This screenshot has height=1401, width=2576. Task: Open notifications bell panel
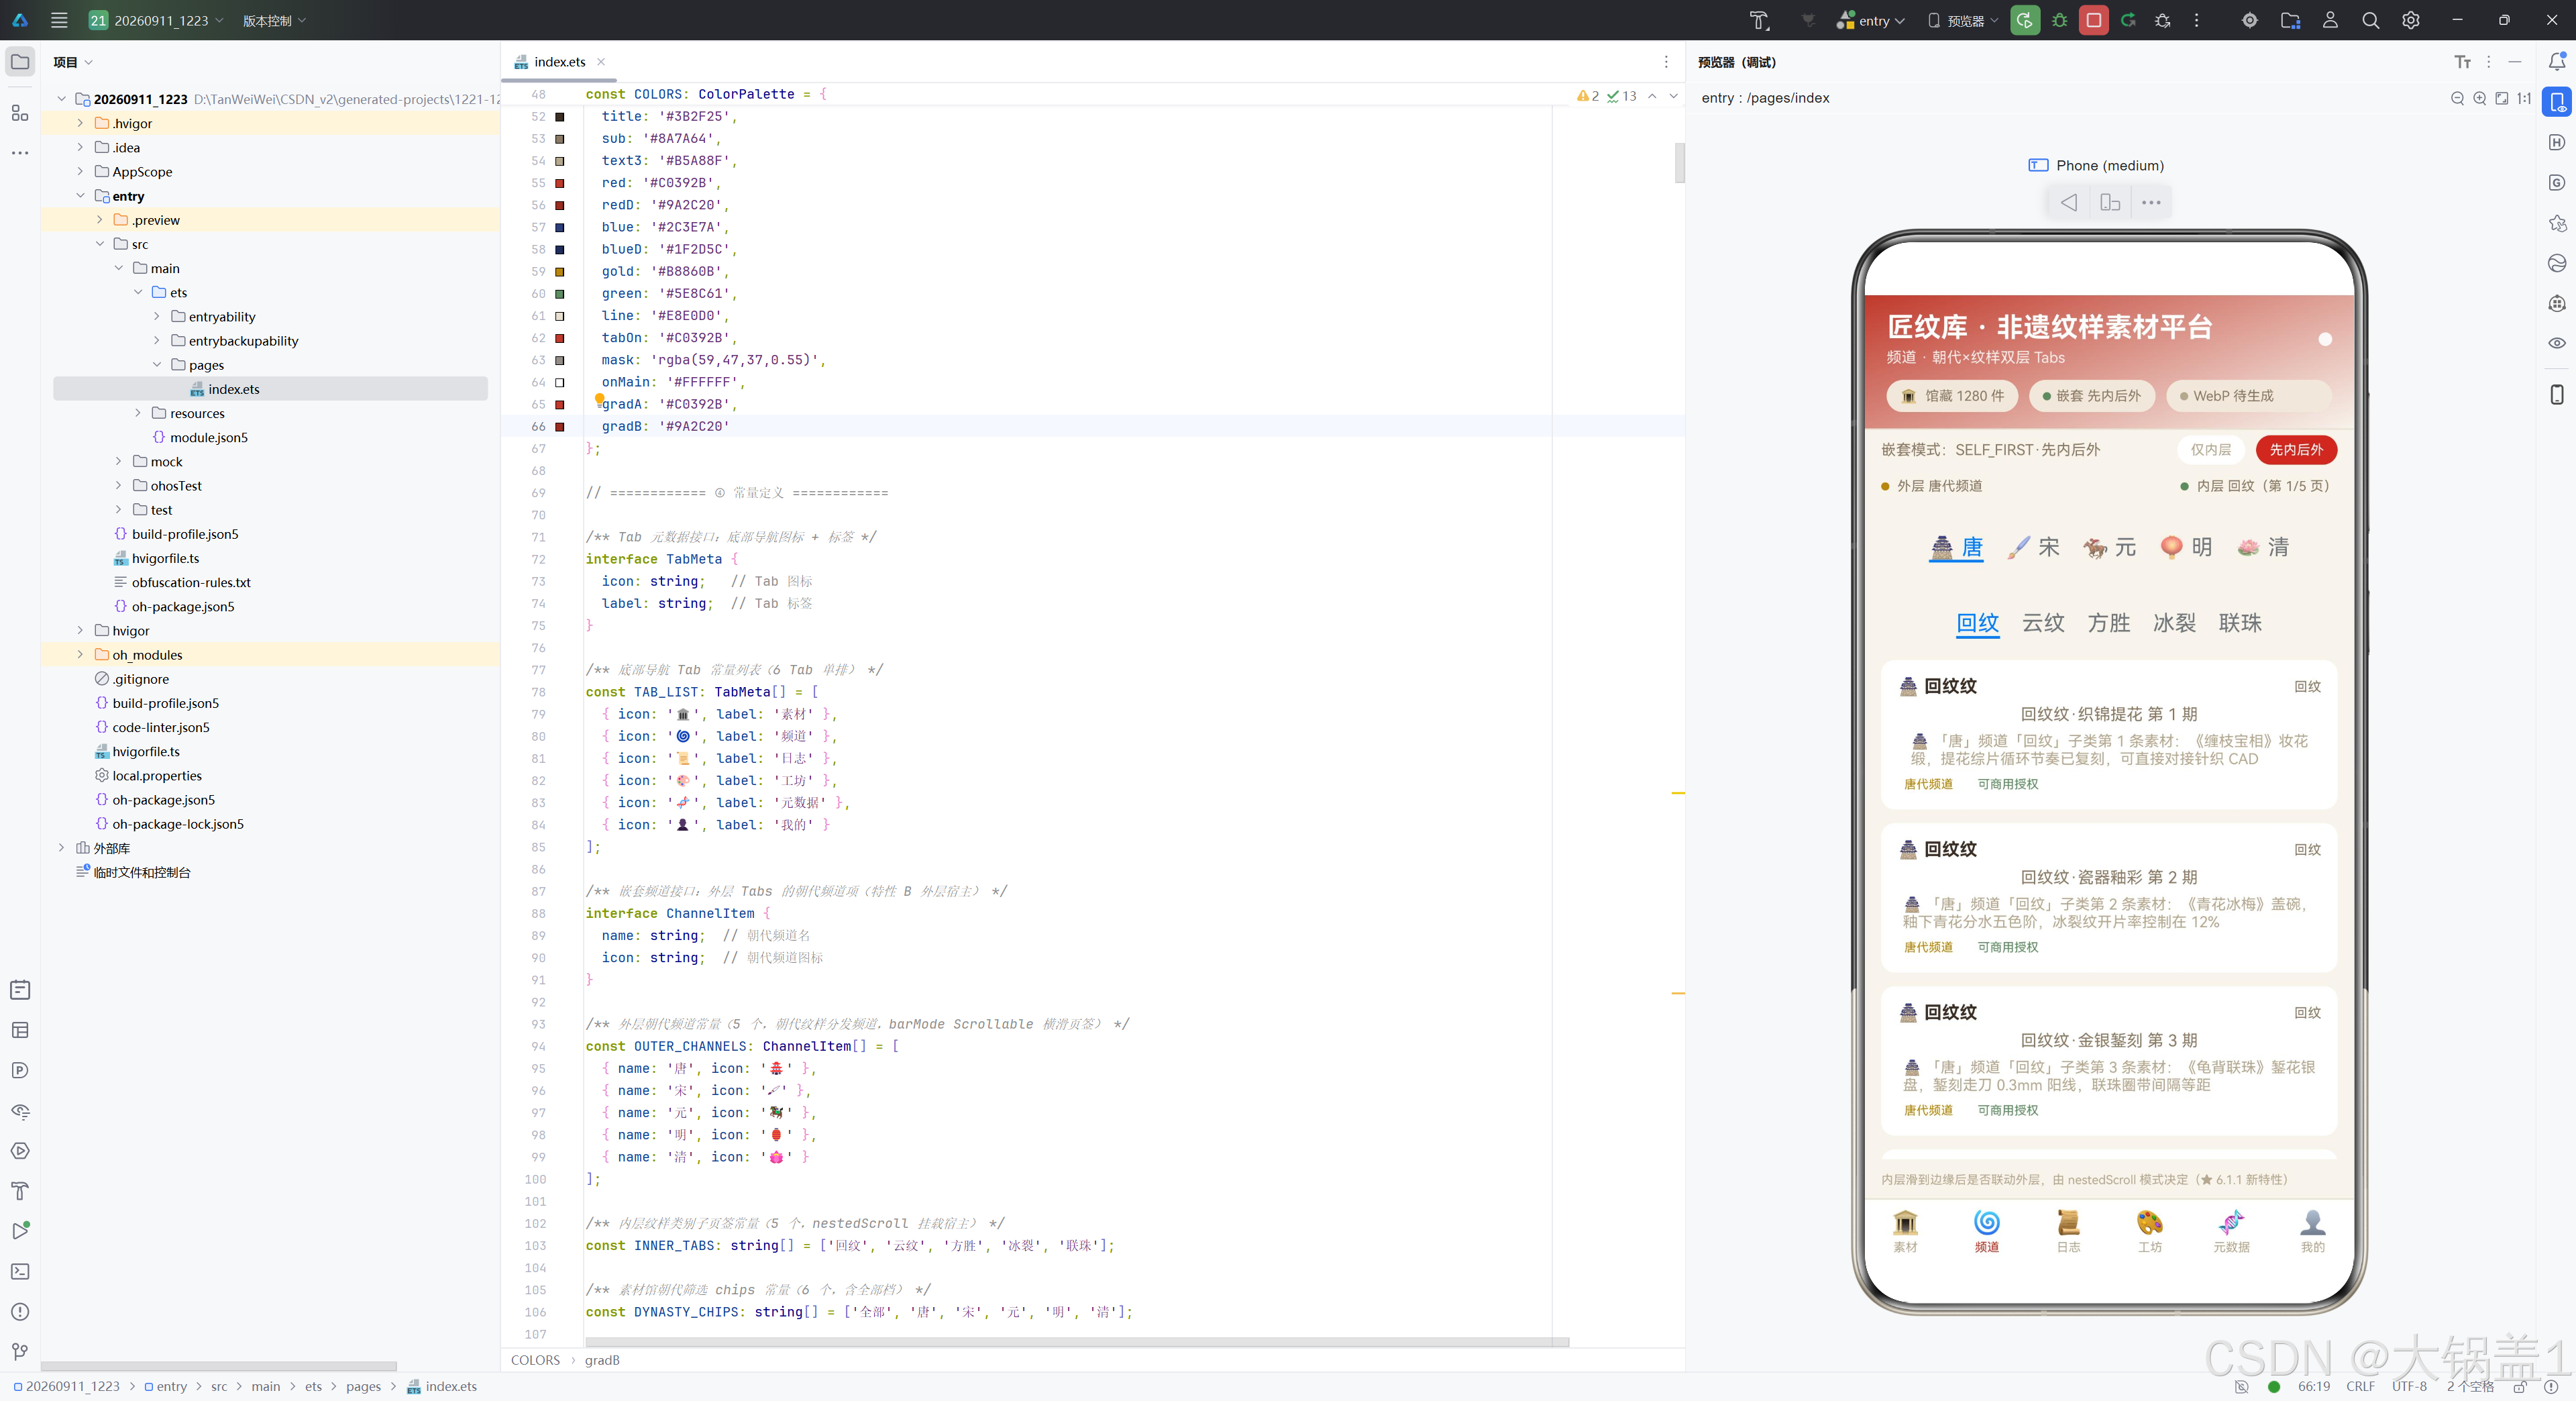(x=2556, y=62)
